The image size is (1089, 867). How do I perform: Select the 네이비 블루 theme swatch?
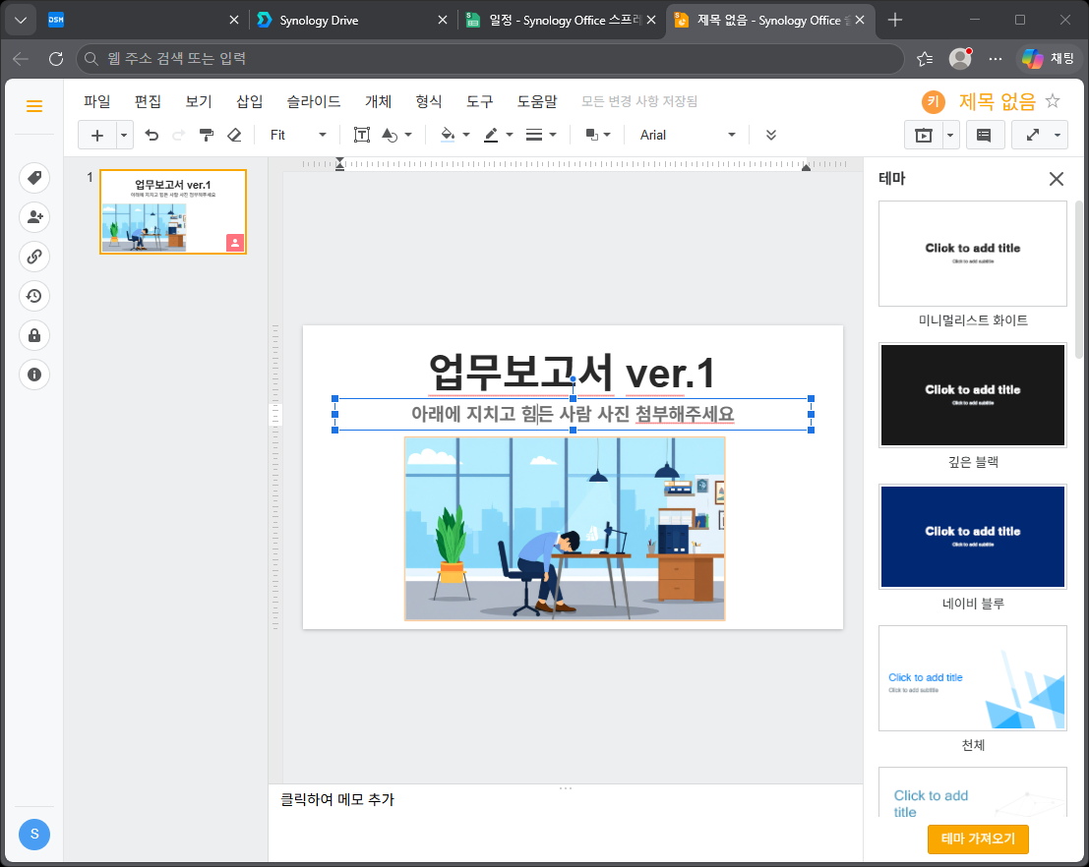coord(972,537)
